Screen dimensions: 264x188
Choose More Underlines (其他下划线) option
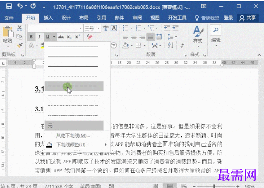tap(73, 135)
